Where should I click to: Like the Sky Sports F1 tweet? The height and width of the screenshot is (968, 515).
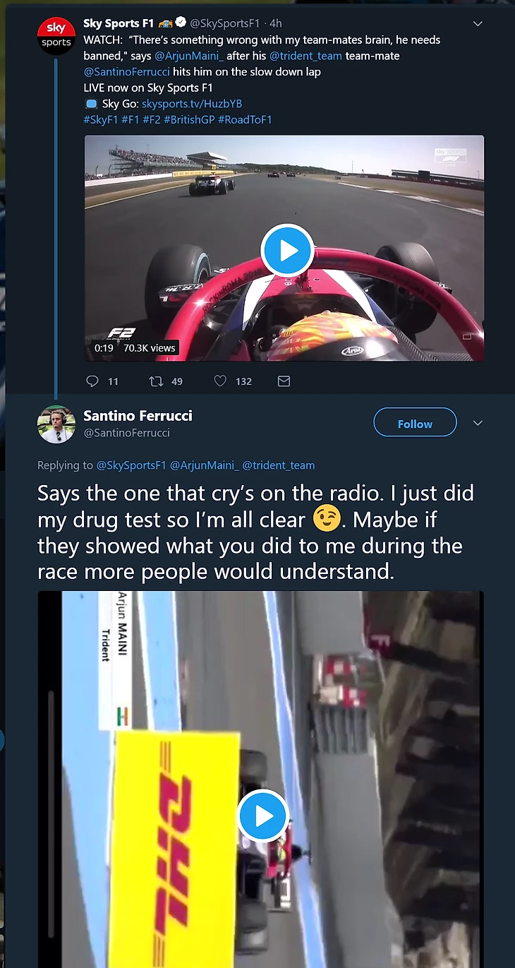point(220,381)
